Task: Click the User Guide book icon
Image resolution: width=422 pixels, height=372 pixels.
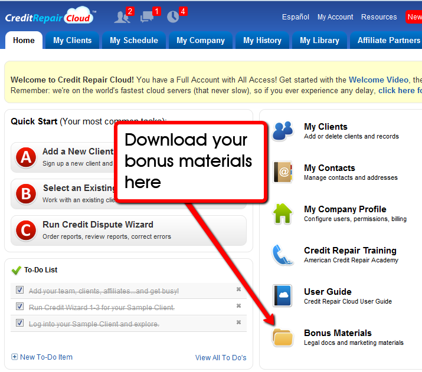Action: click(x=283, y=296)
